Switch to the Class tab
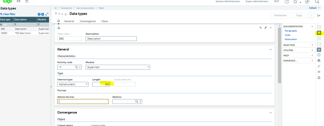Screen dimensions: 324x126 point(104,21)
